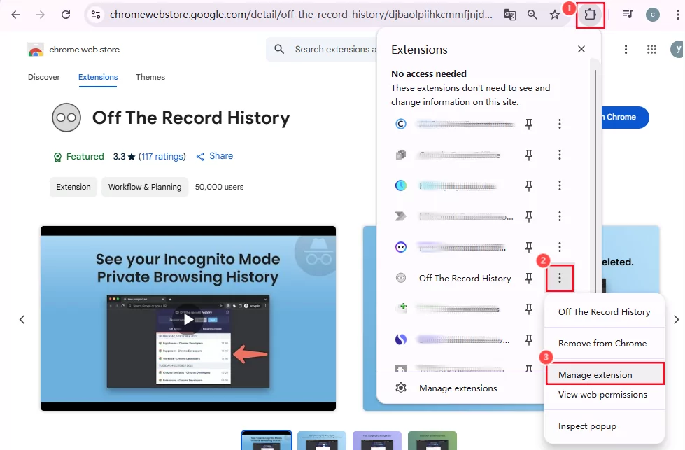The height and width of the screenshot is (450, 685).
Task: Go back to the previous page
Action: (15, 15)
